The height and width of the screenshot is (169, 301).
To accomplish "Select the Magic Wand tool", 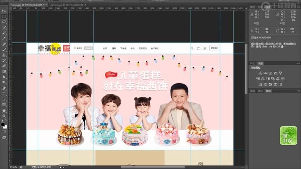I will (4, 27).
